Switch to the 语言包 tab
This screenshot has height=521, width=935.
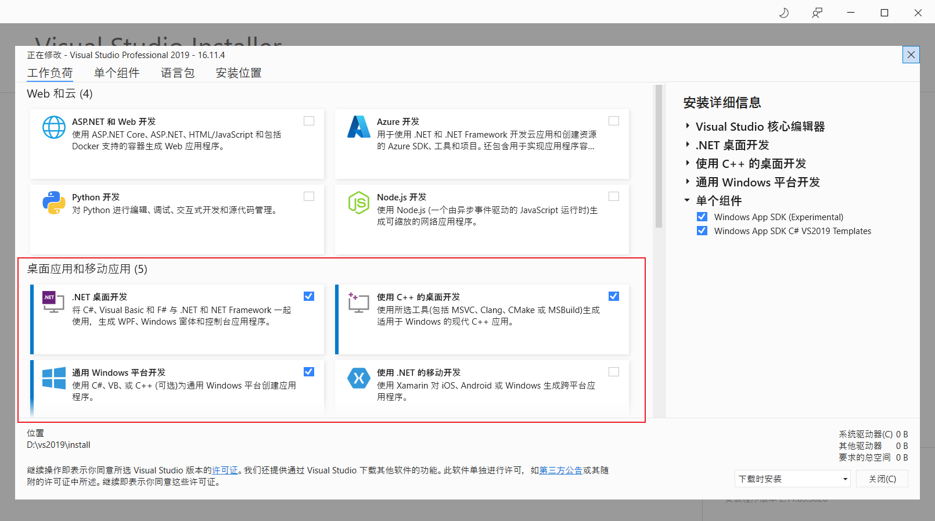(178, 73)
